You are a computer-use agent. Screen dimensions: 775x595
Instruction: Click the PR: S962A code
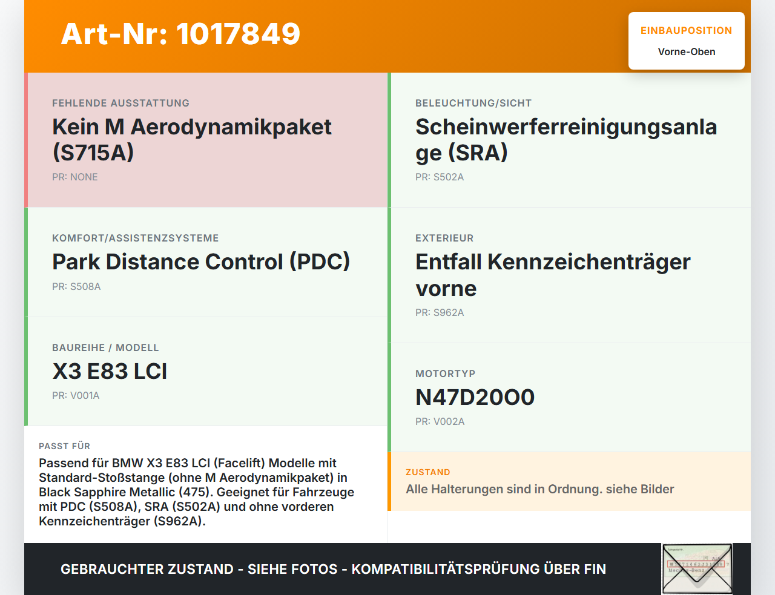pyautogui.click(x=440, y=313)
